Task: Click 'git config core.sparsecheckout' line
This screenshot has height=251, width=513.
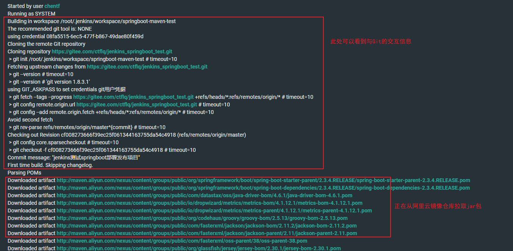Action: click(x=64, y=142)
